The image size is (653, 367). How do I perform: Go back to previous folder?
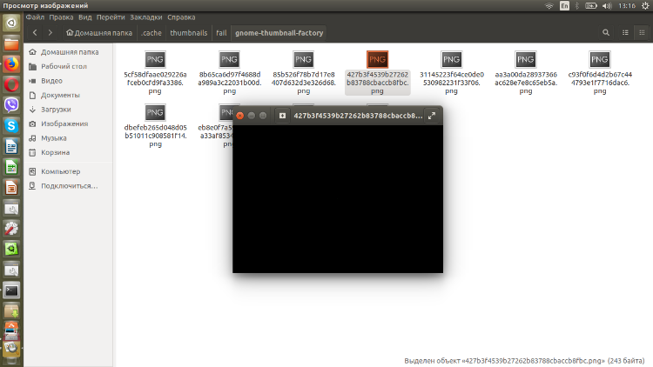click(35, 33)
